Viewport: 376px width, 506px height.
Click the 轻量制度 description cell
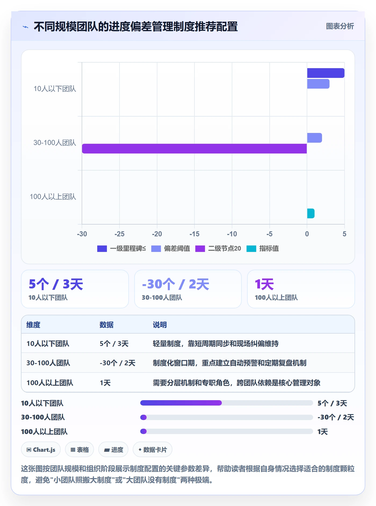tap(216, 344)
